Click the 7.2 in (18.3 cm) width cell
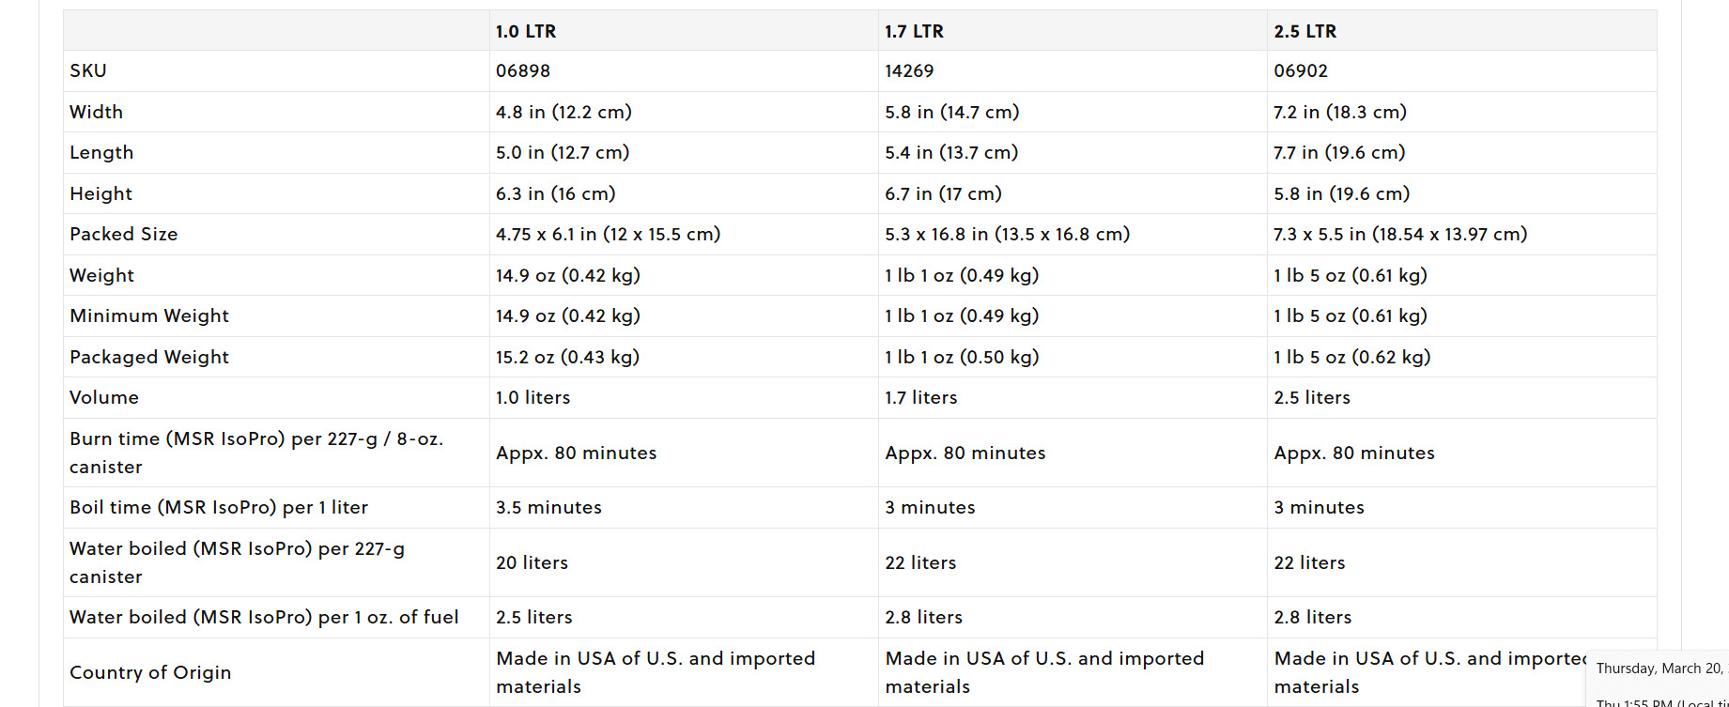This screenshot has width=1729, height=707. click(x=1339, y=112)
